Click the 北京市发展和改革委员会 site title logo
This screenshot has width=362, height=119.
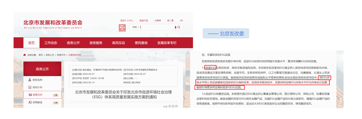[x=53, y=24]
